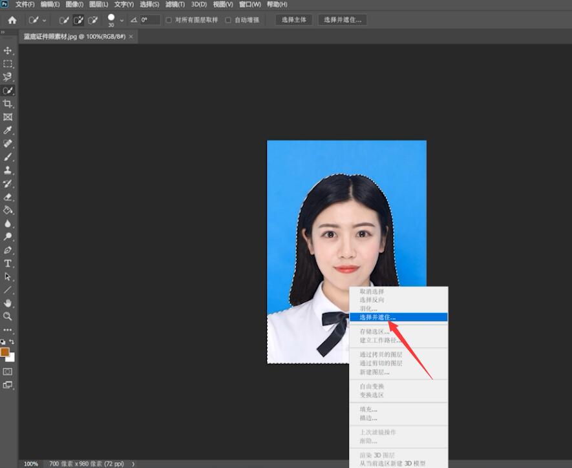Select the Polygonal Lasso tool
This screenshot has width=572, height=468.
pyautogui.click(x=8, y=77)
